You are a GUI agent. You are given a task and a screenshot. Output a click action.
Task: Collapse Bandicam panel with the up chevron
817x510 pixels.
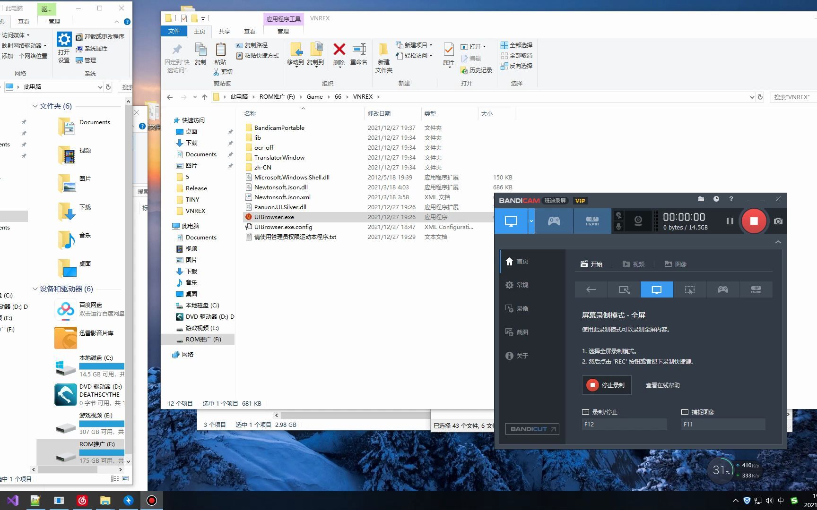pos(778,242)
